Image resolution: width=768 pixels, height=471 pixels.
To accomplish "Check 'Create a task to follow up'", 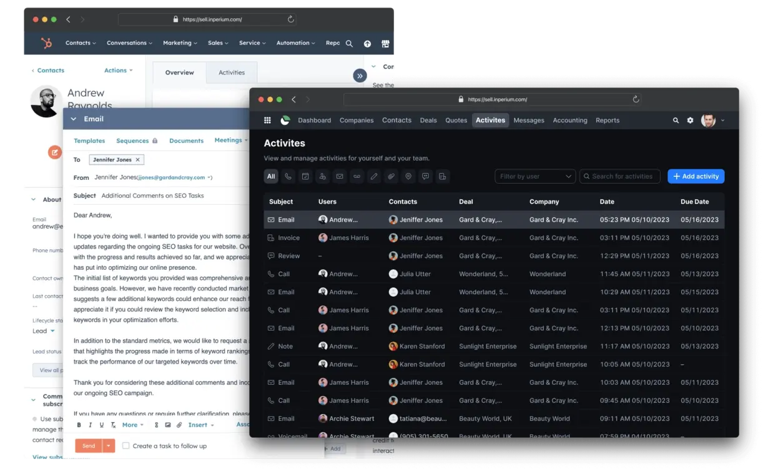I will 126,446.
